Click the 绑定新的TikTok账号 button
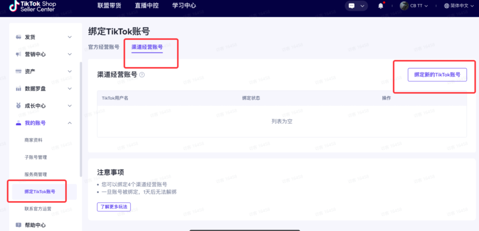The height and width of the screenshot is (231, 479). click(x=437, y=74)
